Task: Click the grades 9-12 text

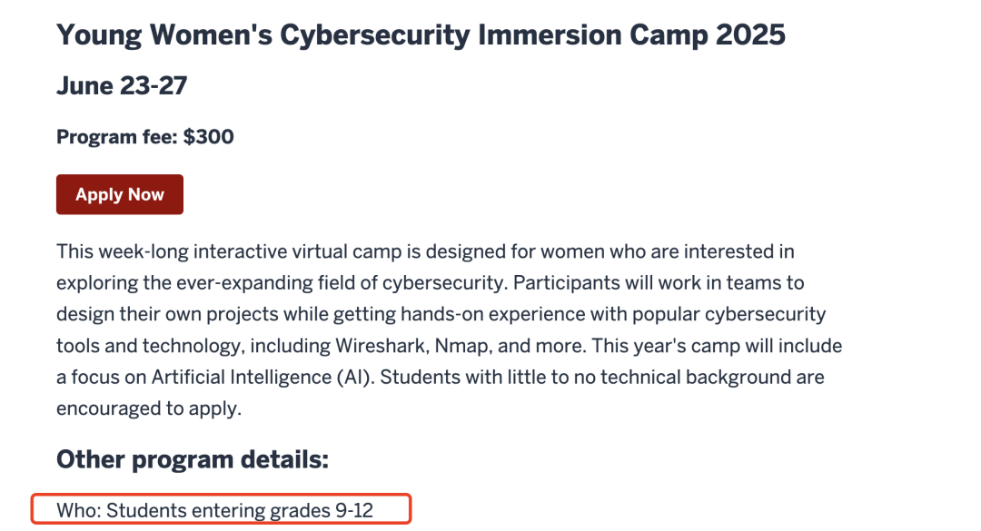Action: pyautogui.click(x=322, y=510)
